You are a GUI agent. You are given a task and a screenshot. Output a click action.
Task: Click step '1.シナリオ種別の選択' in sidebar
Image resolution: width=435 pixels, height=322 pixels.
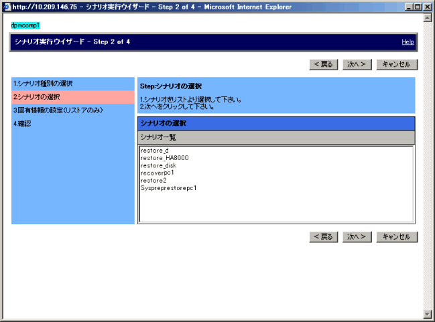[73, 84]
